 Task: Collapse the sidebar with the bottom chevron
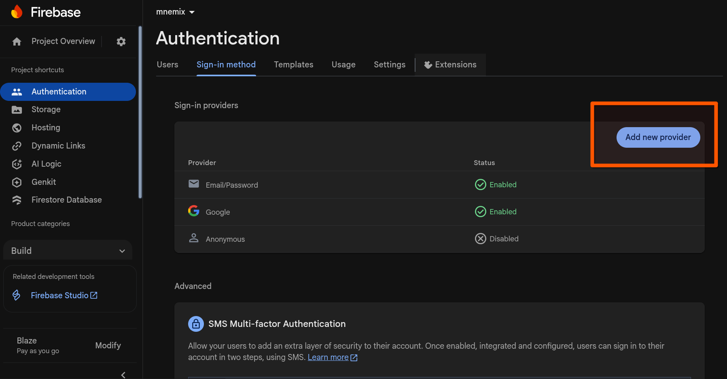pyautogui.click(x=123, y=375)
